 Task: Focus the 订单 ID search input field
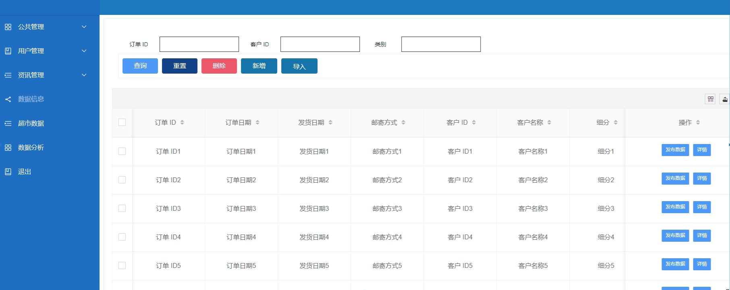(x=199, y=44)
